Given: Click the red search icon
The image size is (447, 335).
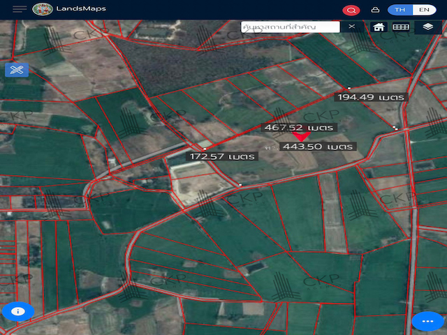Looking at the screenshot, I should point(351,10).
